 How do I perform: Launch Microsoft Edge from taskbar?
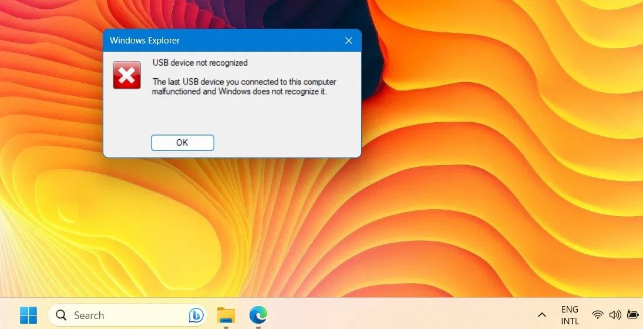click(x=258, y=315)
